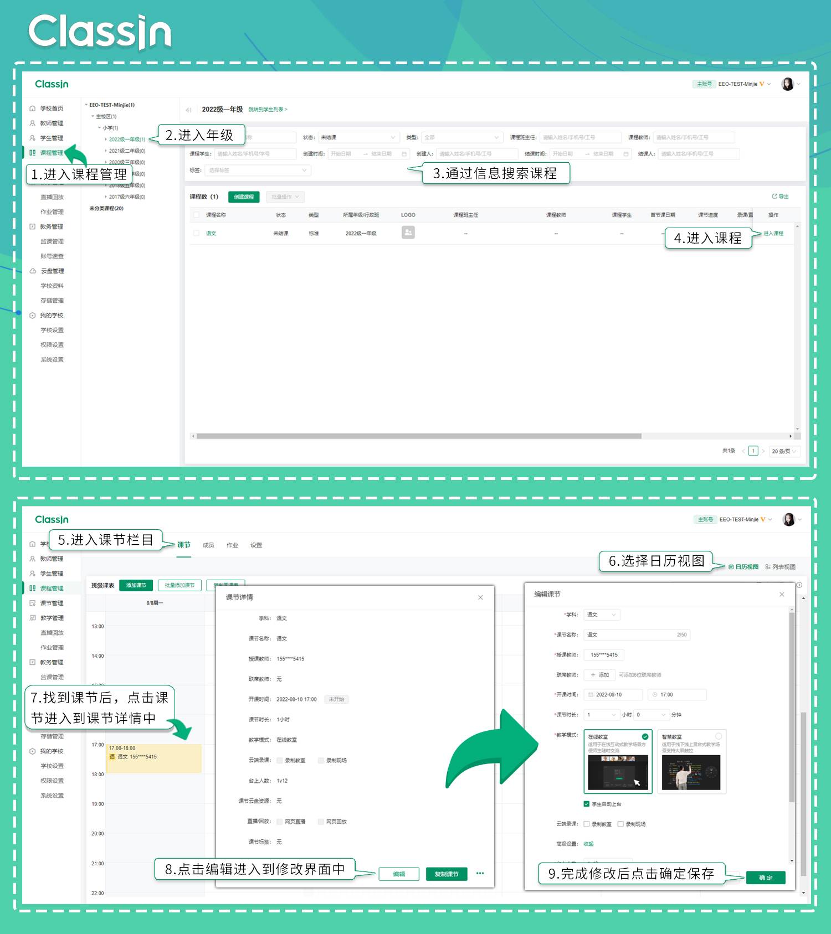Open 学校资料 in course list page sidebar
This screenshot has width=831, height=934.
(52, 286)
